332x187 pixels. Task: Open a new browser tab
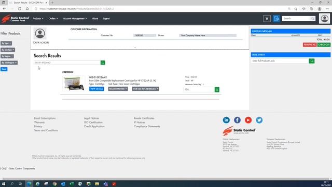[x=52, y=3]
